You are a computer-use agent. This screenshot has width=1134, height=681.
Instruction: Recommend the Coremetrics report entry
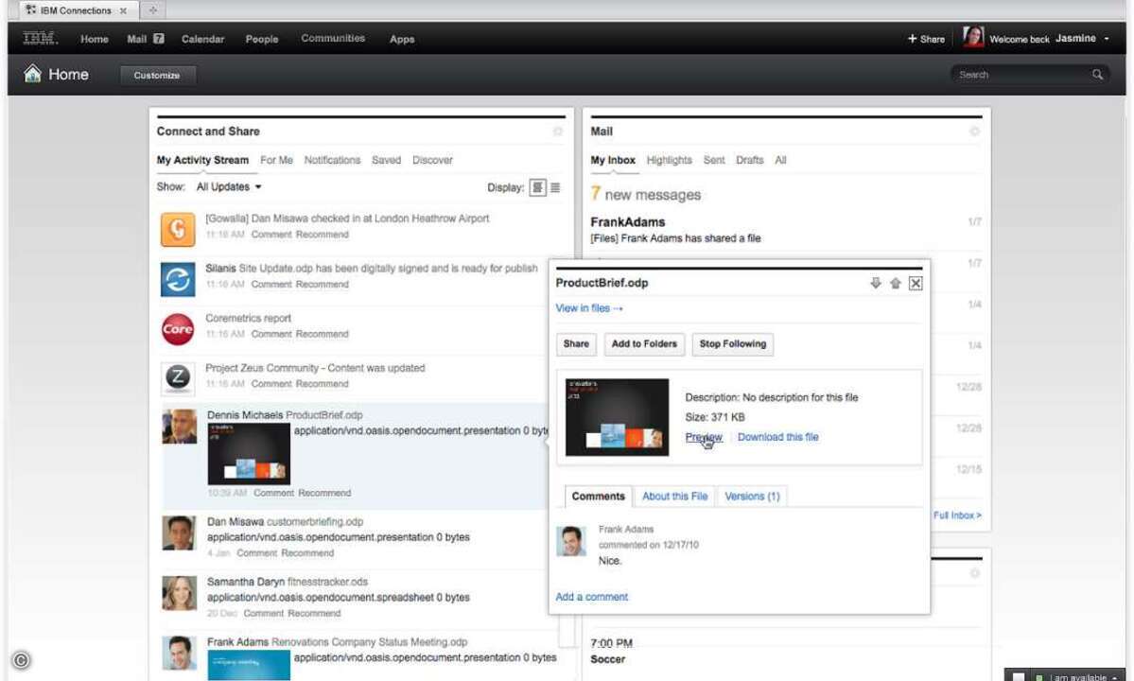[x=322, y=334]
